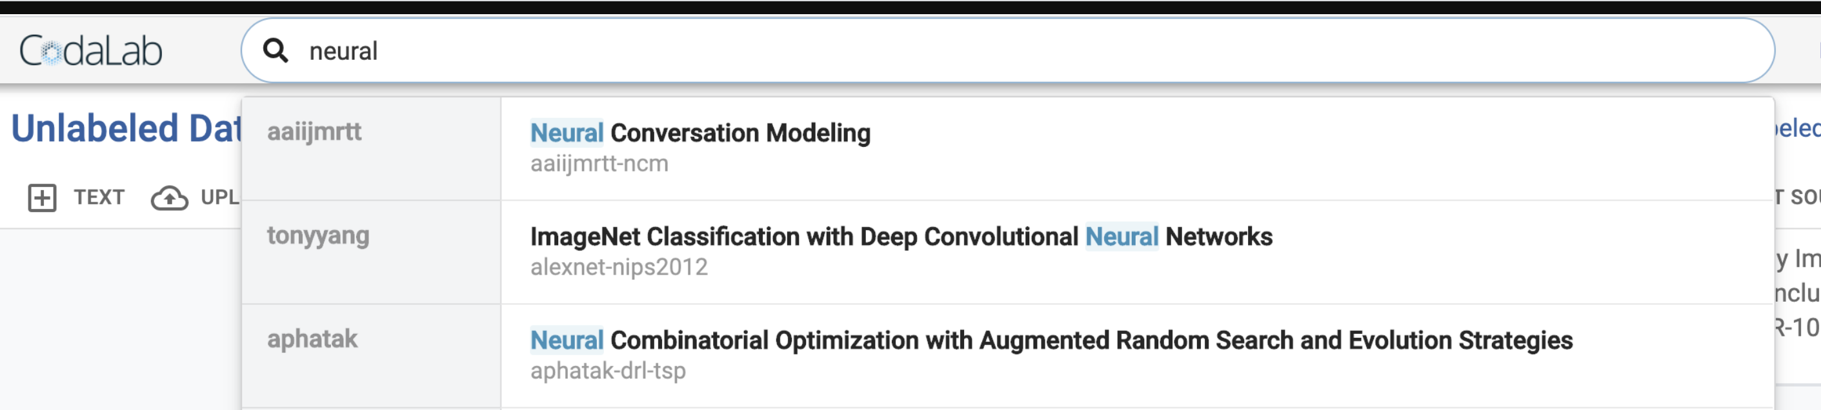Click the cloud upload icon

pos(168,198)
